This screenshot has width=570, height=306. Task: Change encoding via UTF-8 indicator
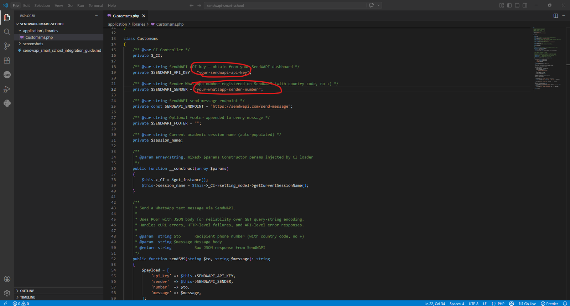pyautogui.click(x=473, y=304)
